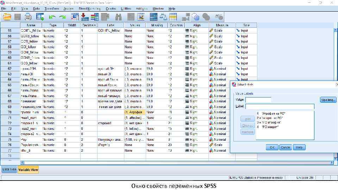Click the Input role arrow icon in row 56
The height and width of the screenshot is (190, 338).
(238, 36)
